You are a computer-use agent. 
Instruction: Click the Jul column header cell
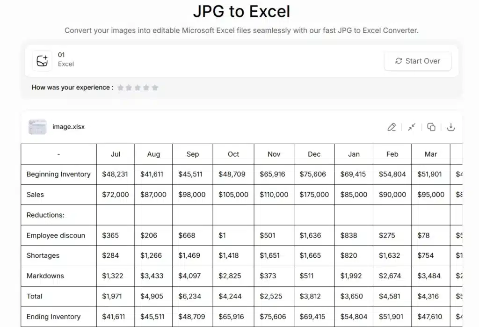115,154
